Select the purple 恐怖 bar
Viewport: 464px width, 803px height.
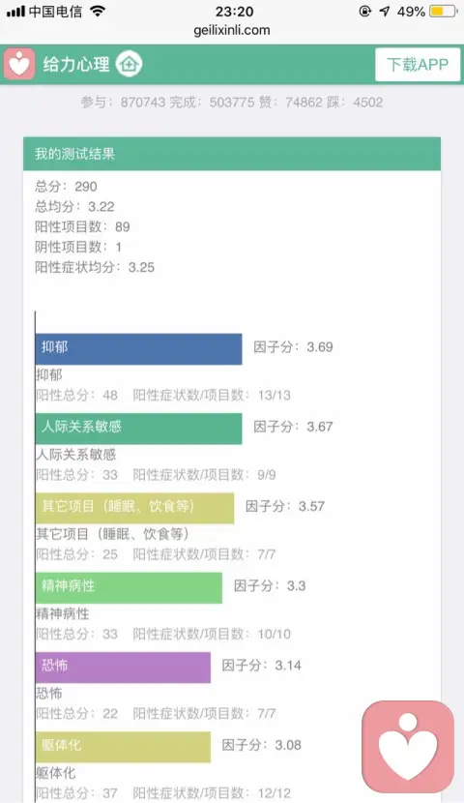coord(124,668)
